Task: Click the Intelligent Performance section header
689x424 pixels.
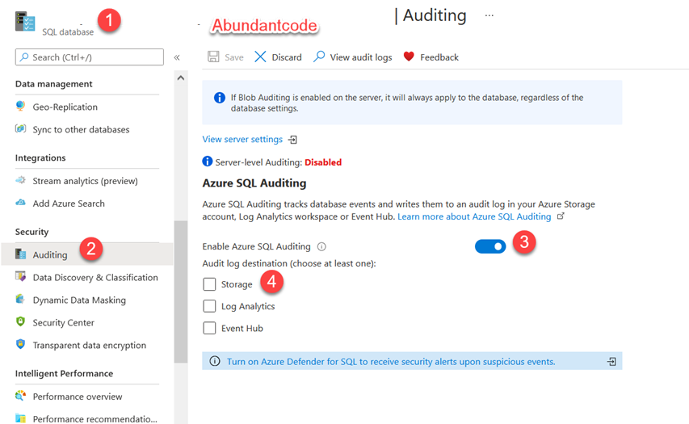Action: 64,373
